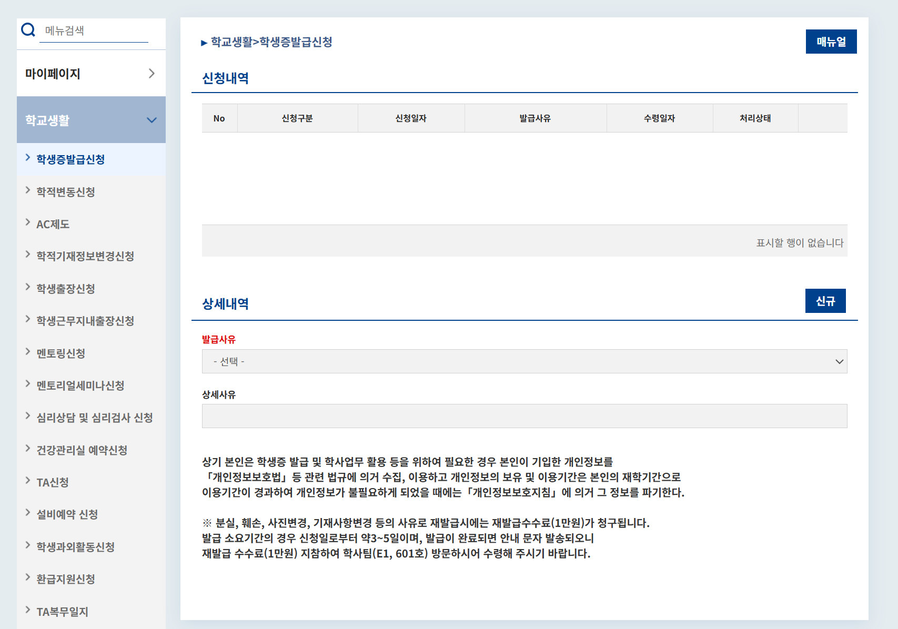
Task: Open 건강관리실 예약신청 menu item
Action: point(82,450)
